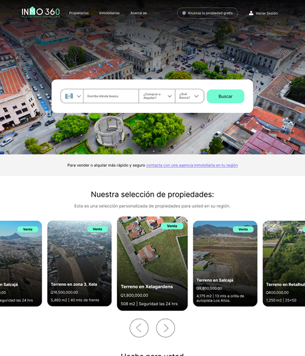Click the Nuestra selección de propiedades heading
The image size is (305, 356).
point(152,194)
